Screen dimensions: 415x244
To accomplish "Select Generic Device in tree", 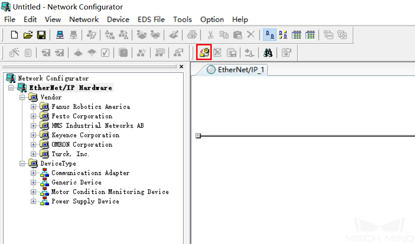I will [x=76, y=183].
